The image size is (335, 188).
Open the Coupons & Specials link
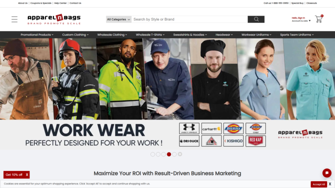tap(41, 3)
